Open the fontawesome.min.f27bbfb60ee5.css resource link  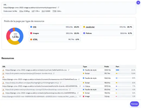tap(40, 79)
